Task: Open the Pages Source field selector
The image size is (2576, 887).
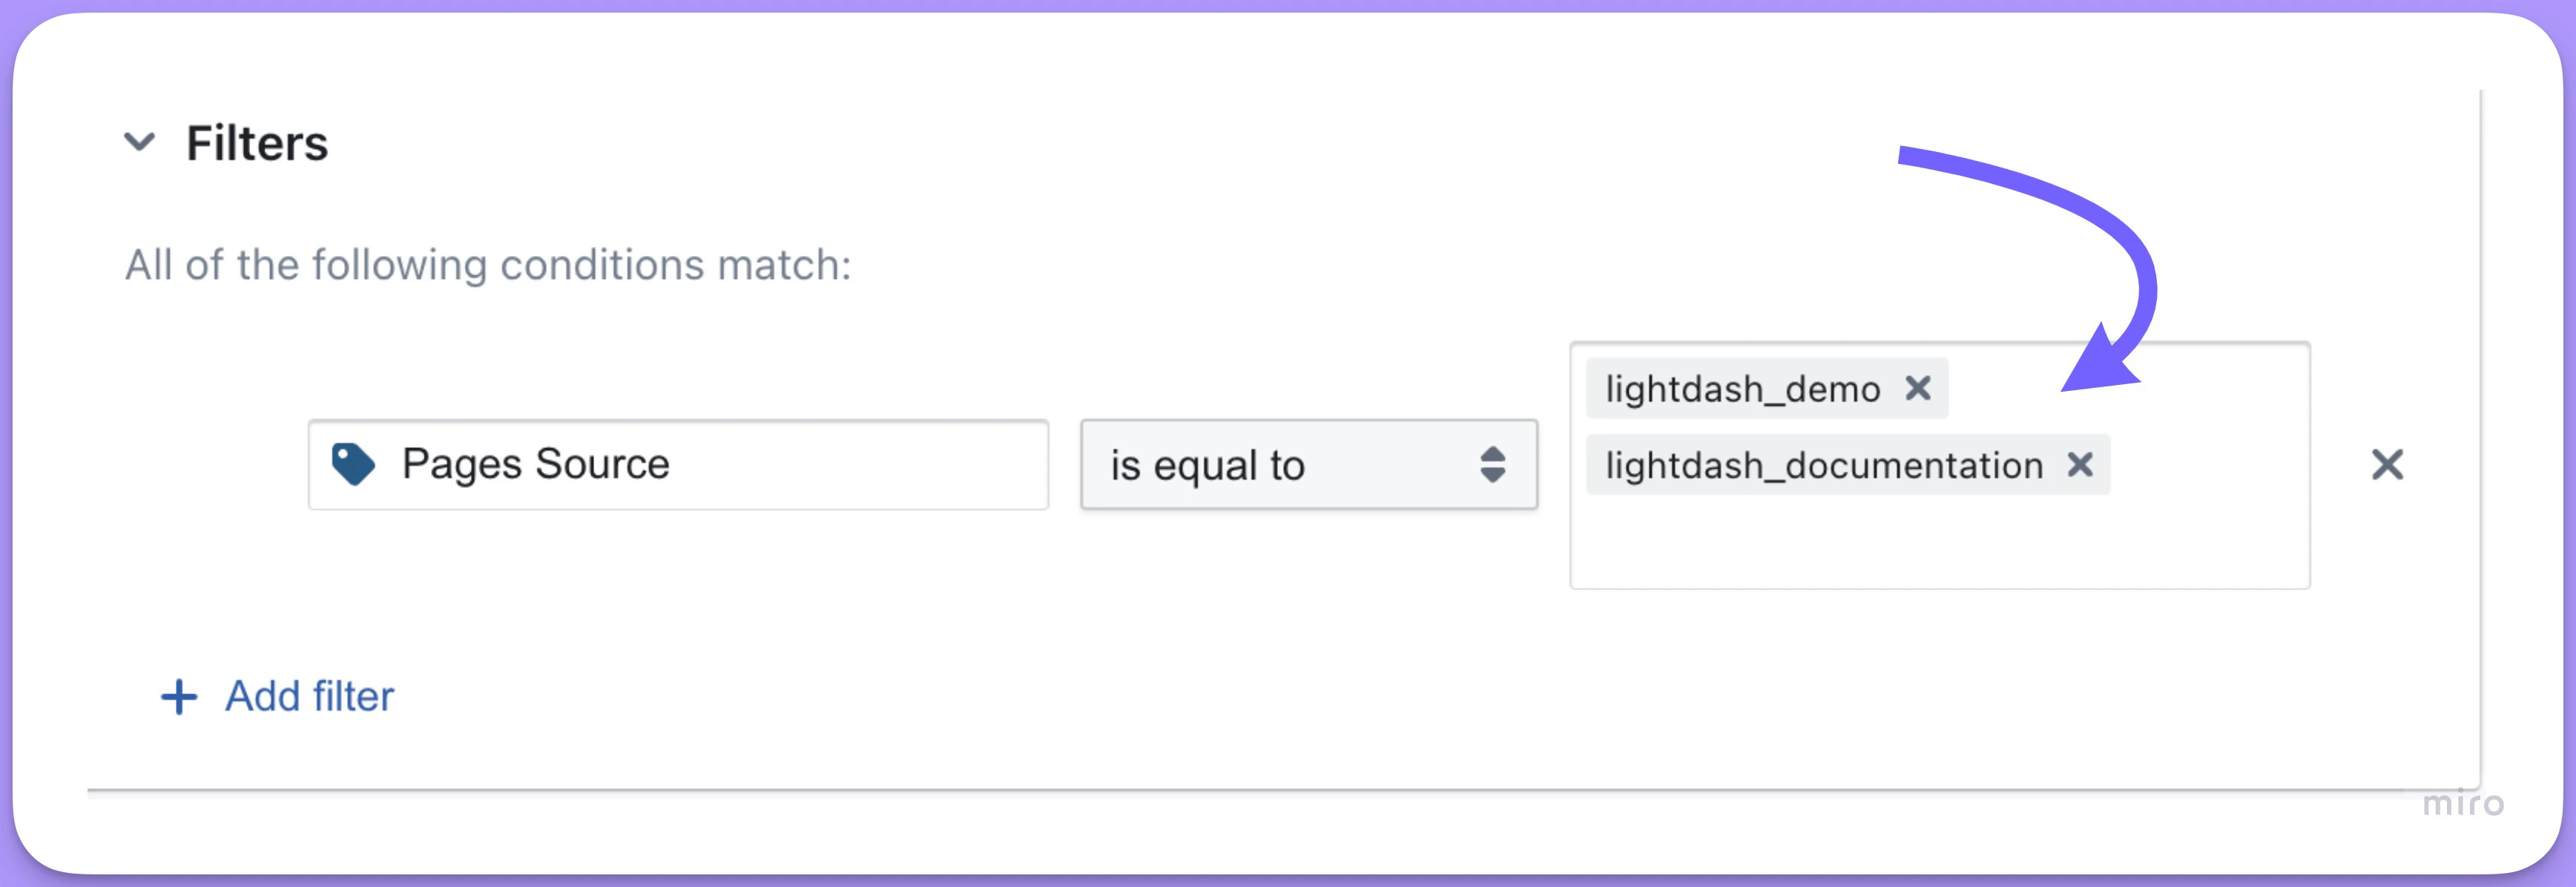Action: pyautogui.click(x=678, y=464)
